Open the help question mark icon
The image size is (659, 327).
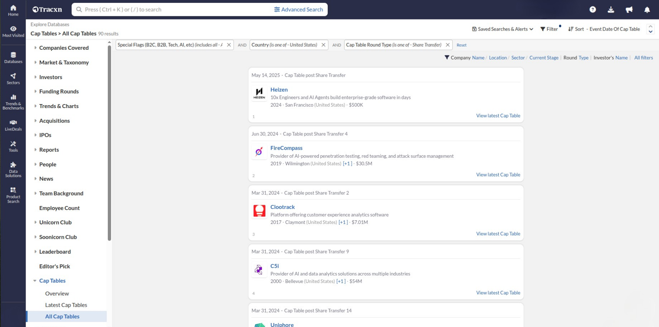click(592, 10)
